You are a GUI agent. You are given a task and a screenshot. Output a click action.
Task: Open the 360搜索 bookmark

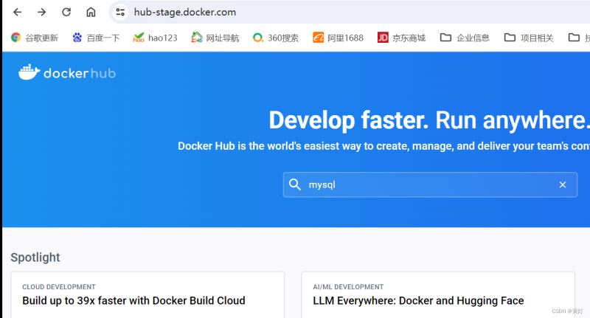(276, 38)
